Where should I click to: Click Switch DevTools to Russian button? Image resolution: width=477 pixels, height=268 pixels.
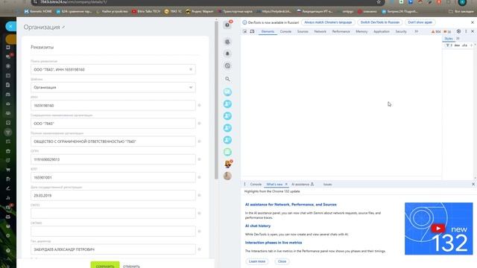380,22
